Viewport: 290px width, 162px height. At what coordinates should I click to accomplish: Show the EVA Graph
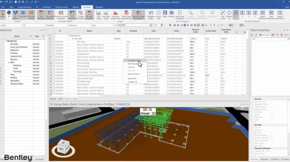[99, 15]
